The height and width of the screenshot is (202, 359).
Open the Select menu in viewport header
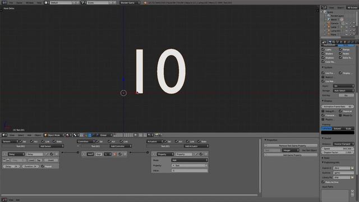21,135
